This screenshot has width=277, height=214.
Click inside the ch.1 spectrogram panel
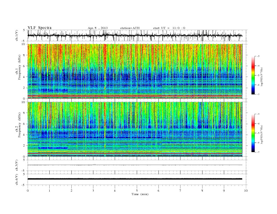(x=135, y=71)
